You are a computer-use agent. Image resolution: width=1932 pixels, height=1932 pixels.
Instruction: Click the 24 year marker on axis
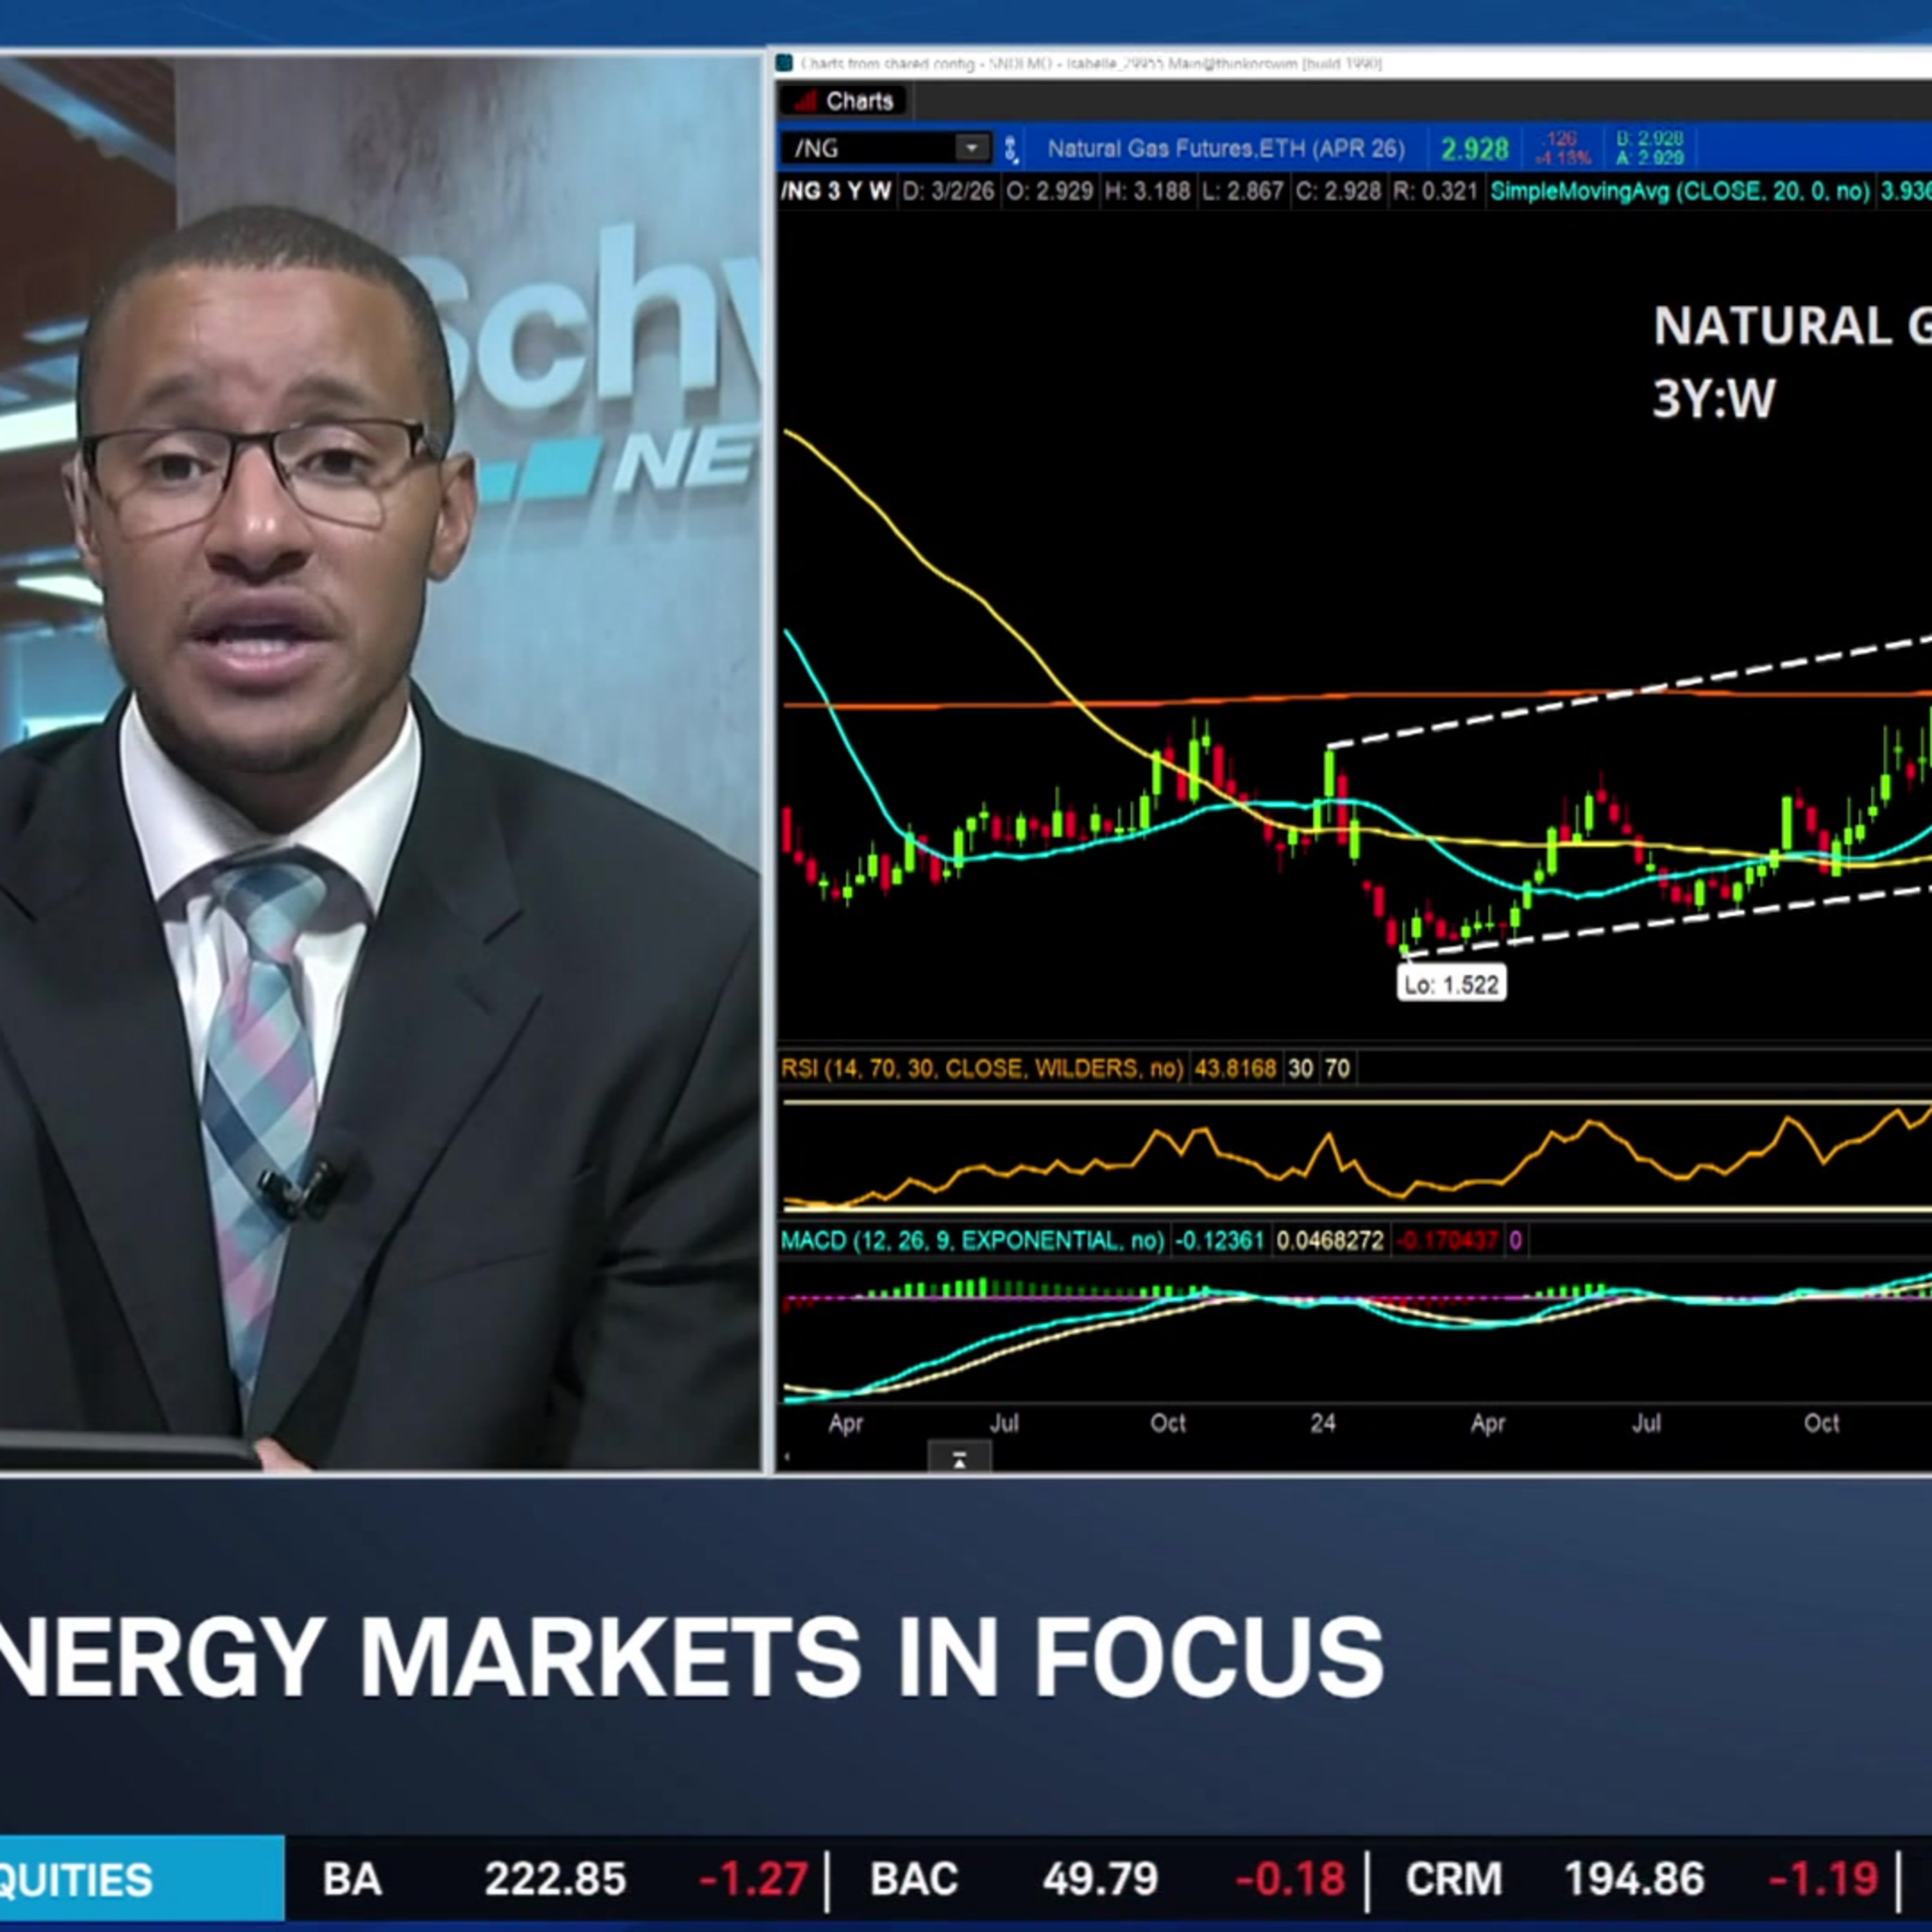(x=1322, y=1422)
